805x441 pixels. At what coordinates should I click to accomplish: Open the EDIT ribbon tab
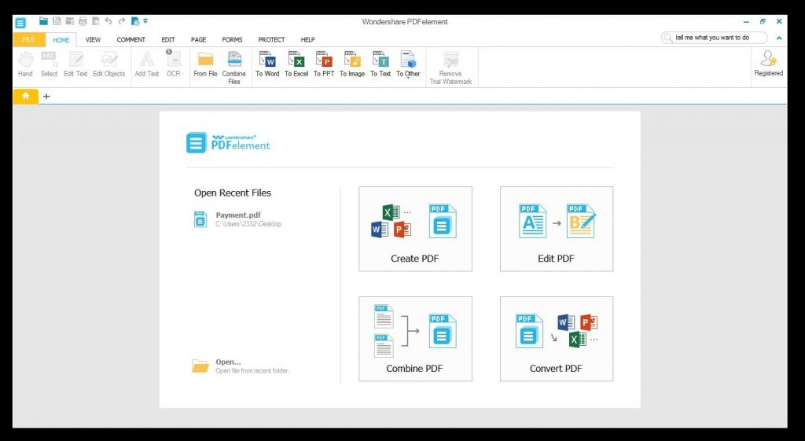click(x=168, y=39)
